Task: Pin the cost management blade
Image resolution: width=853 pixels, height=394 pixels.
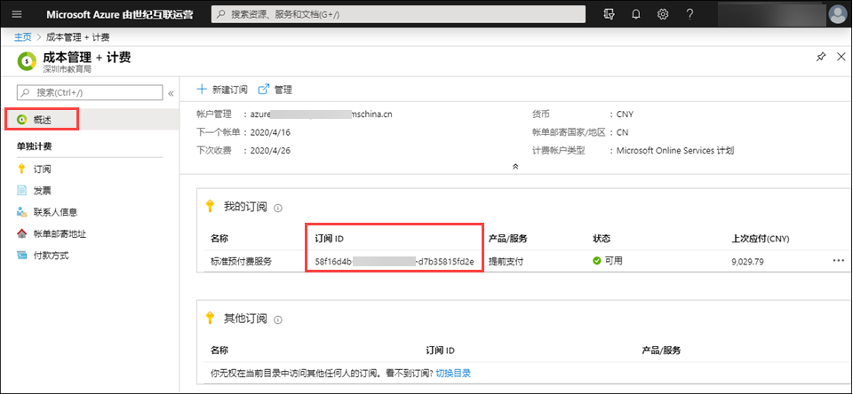Action: click(x=820, y=57)
